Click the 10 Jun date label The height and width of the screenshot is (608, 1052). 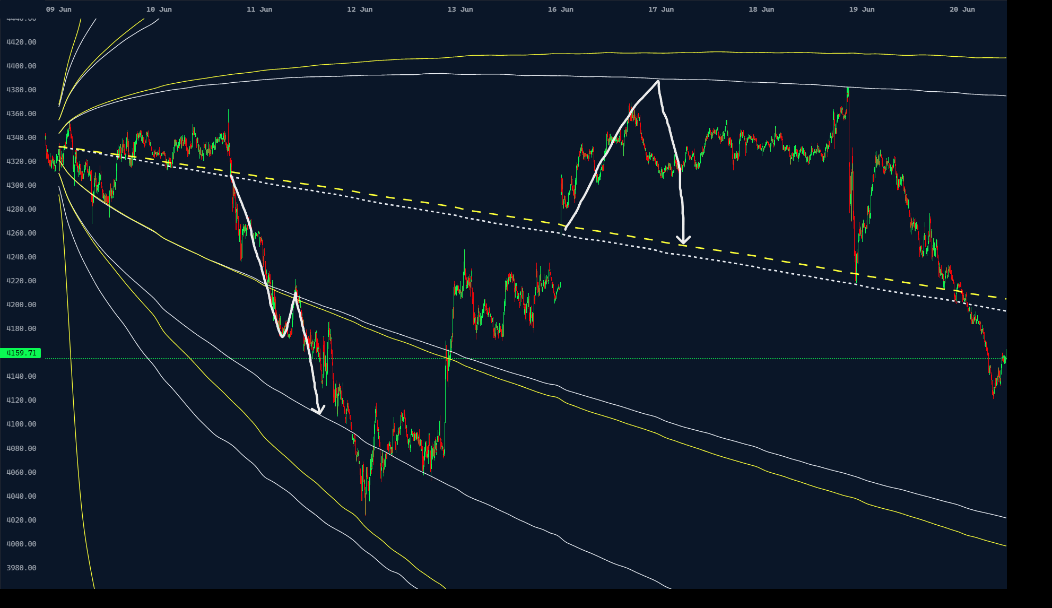[x=159, y=10]
